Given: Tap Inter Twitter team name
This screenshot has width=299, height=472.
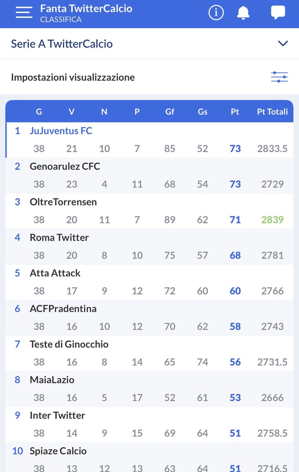Looking at the screenshot, I should (57, 415).
